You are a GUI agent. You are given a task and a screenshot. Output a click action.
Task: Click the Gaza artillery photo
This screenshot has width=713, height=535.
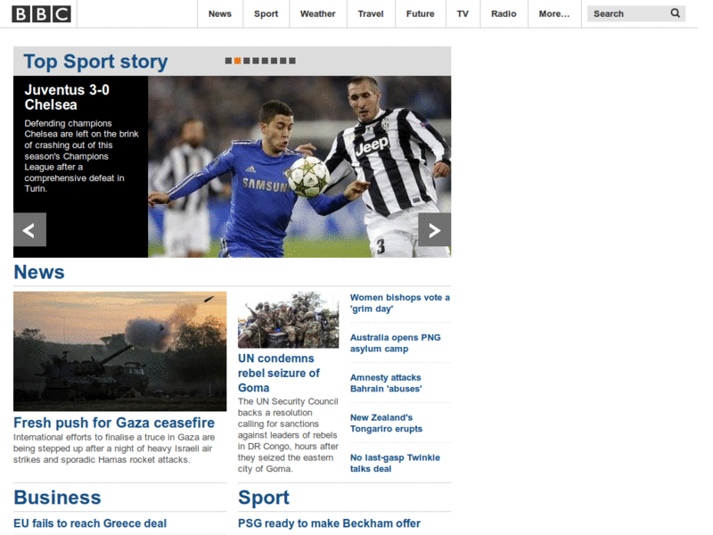click(119, 351)
